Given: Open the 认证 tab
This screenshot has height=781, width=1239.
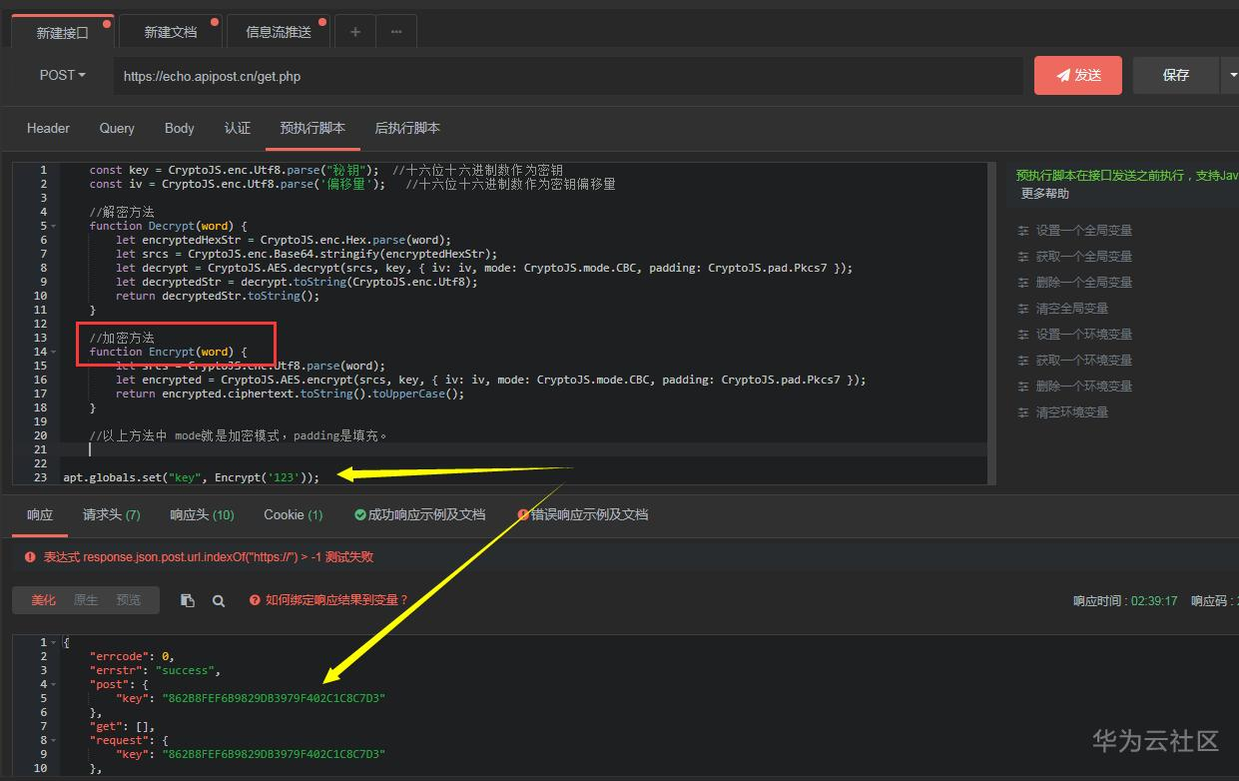Looking at the screenshot, I should click(238, 128).
